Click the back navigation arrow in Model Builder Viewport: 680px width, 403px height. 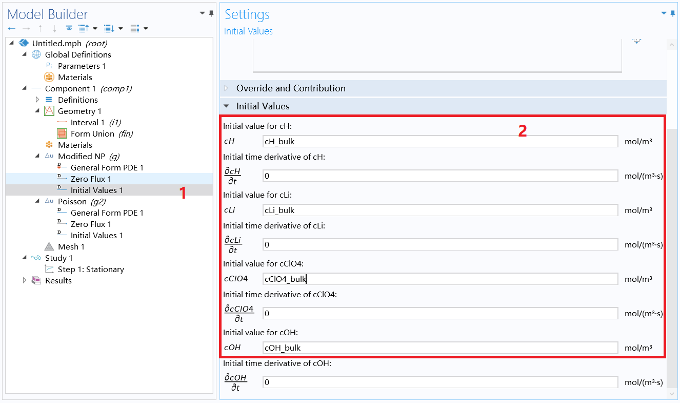tap(12, 28)
